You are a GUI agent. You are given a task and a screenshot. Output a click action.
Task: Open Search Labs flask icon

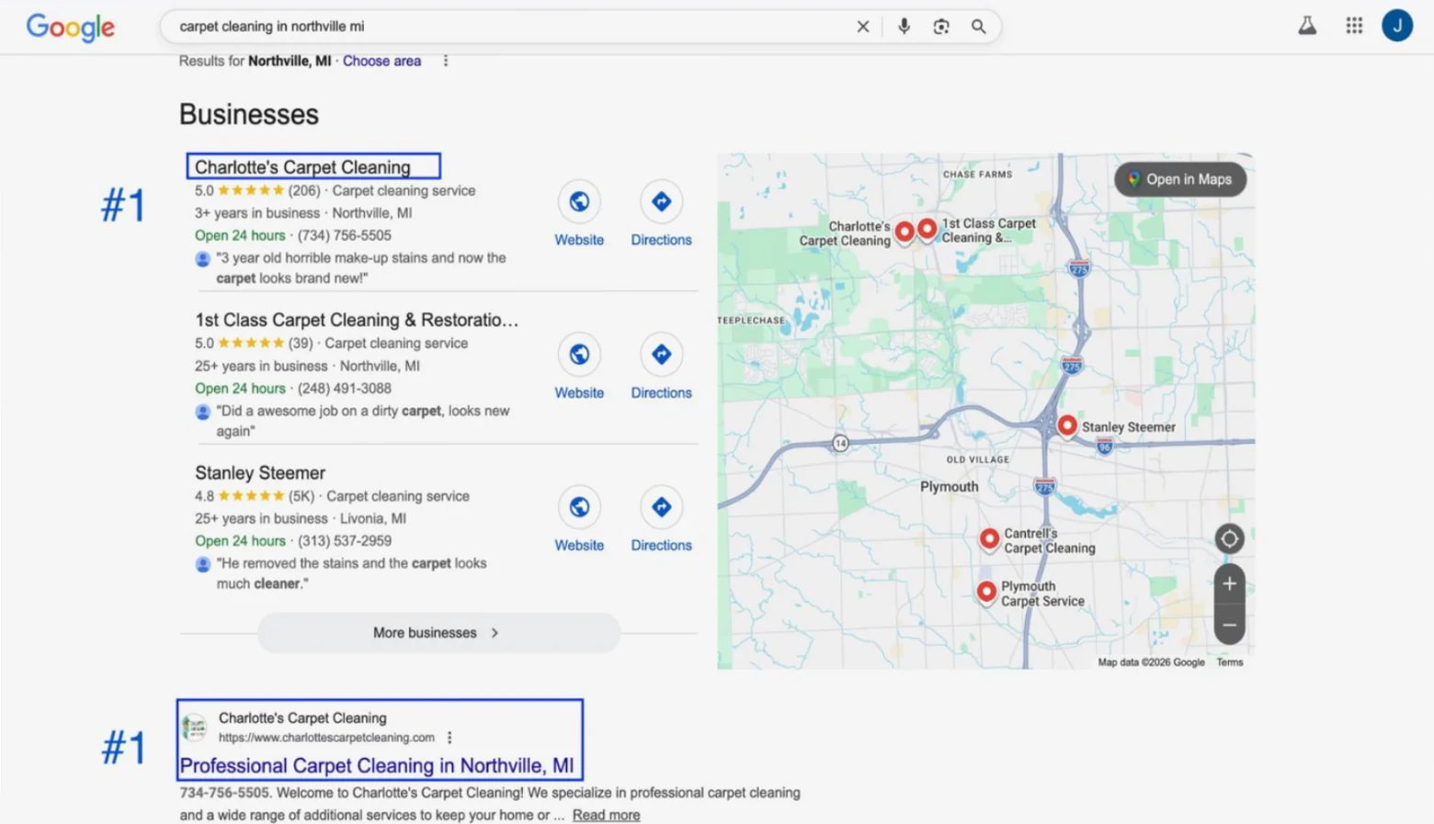1306,26
